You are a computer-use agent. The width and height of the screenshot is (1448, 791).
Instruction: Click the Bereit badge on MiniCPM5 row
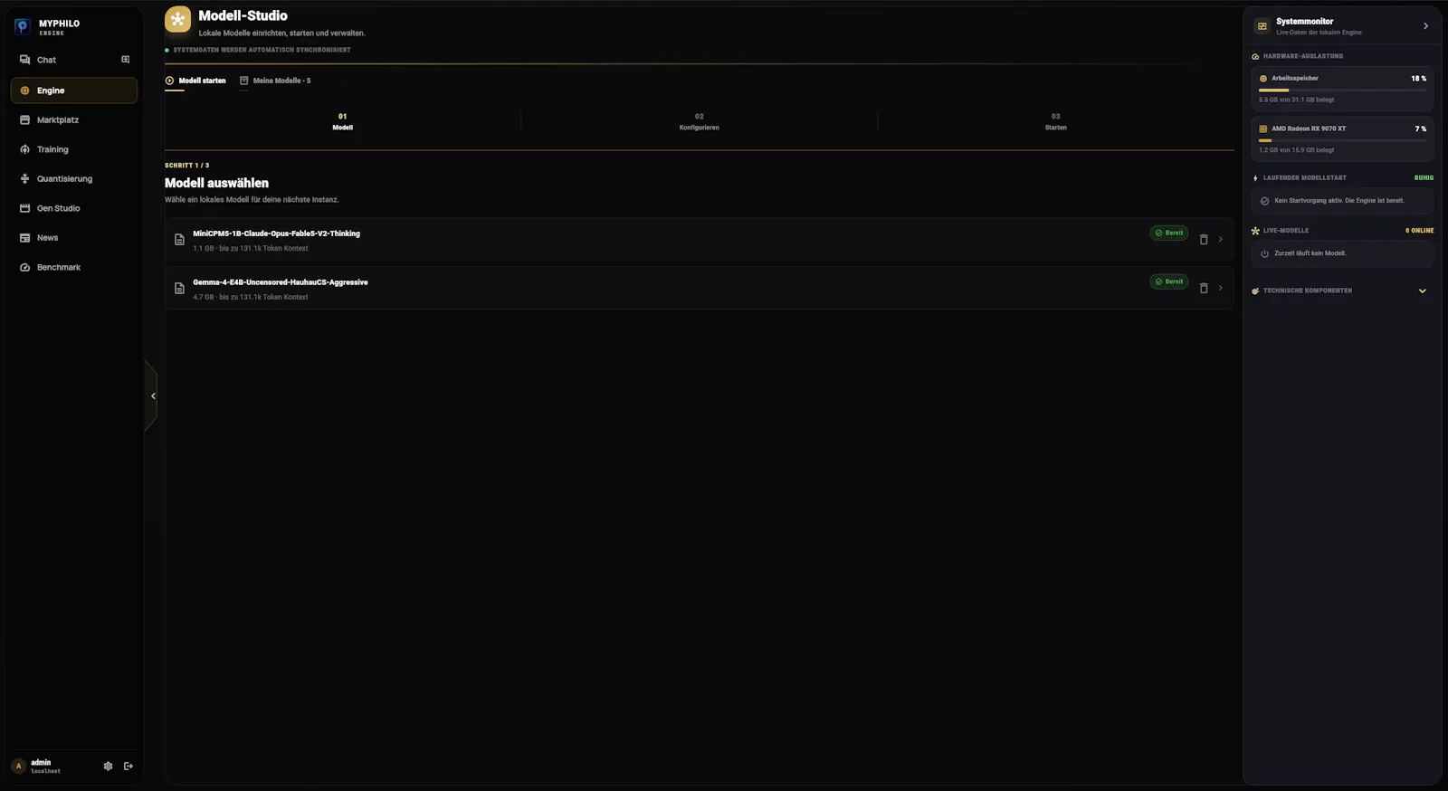[x=1169, y=233]
